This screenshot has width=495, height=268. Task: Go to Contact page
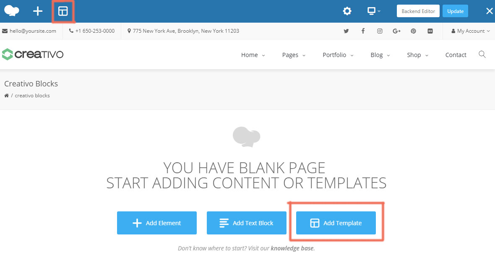[456, 55]
